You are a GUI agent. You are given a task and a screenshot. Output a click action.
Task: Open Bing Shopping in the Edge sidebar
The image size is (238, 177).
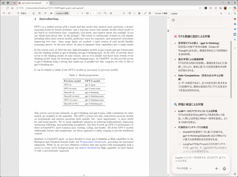pyautogui.click(x=235, y=29)
